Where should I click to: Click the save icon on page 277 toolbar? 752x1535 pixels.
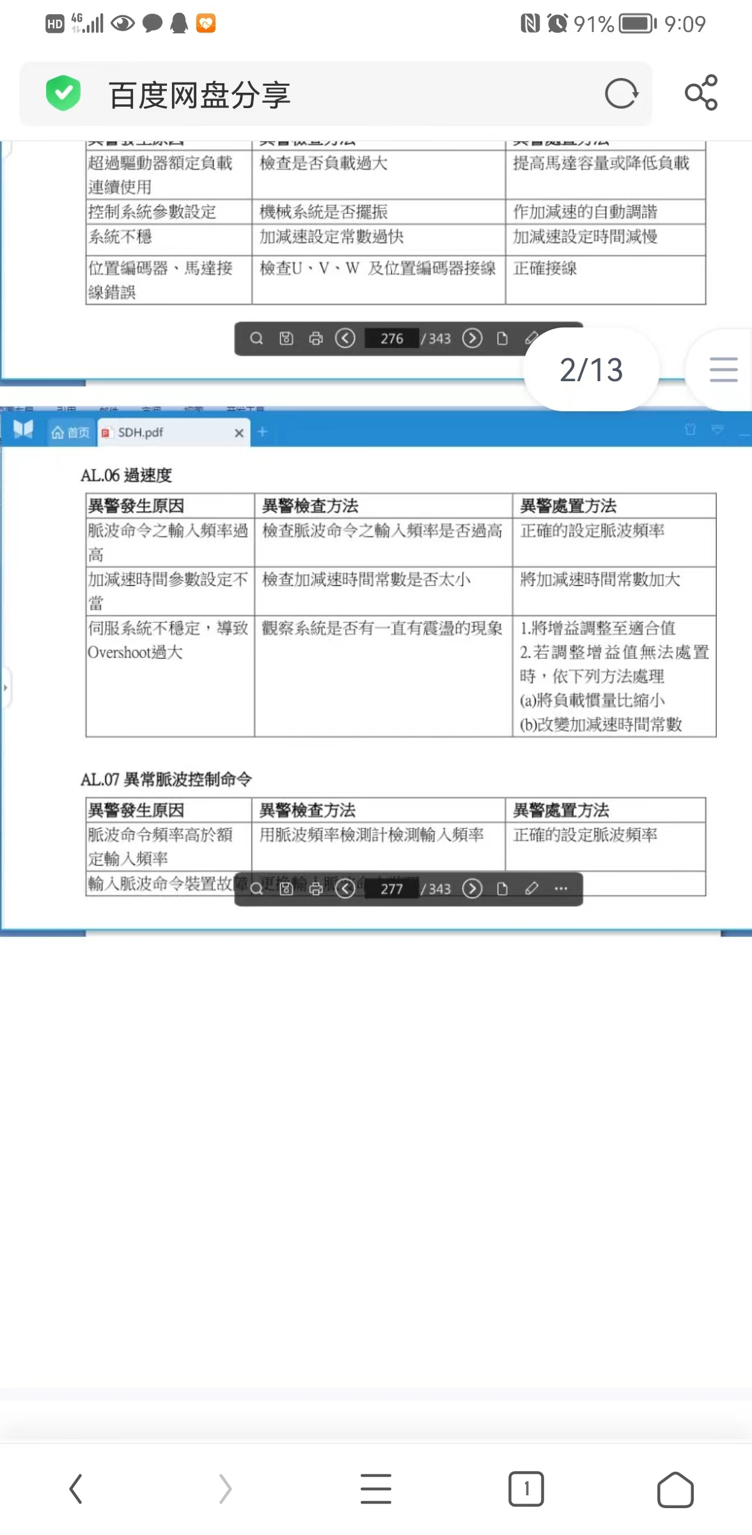click(x=286, y=888)
